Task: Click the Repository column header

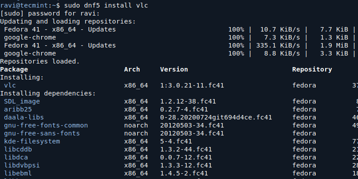Action: [x=312, y=69]
